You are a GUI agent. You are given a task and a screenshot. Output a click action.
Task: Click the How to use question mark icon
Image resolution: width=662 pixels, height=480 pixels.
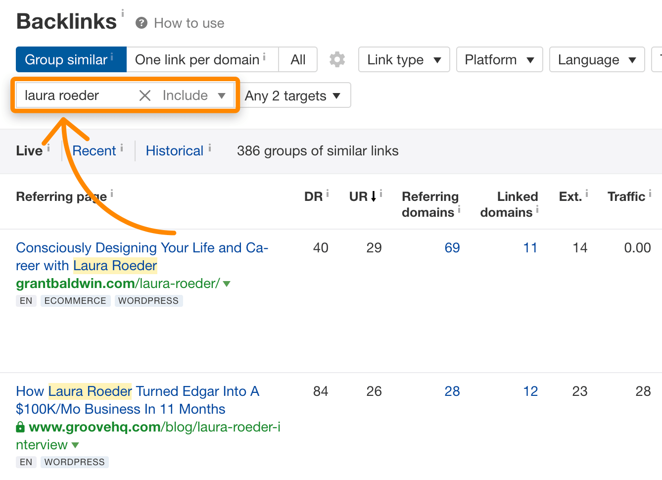tap(142, 23)
